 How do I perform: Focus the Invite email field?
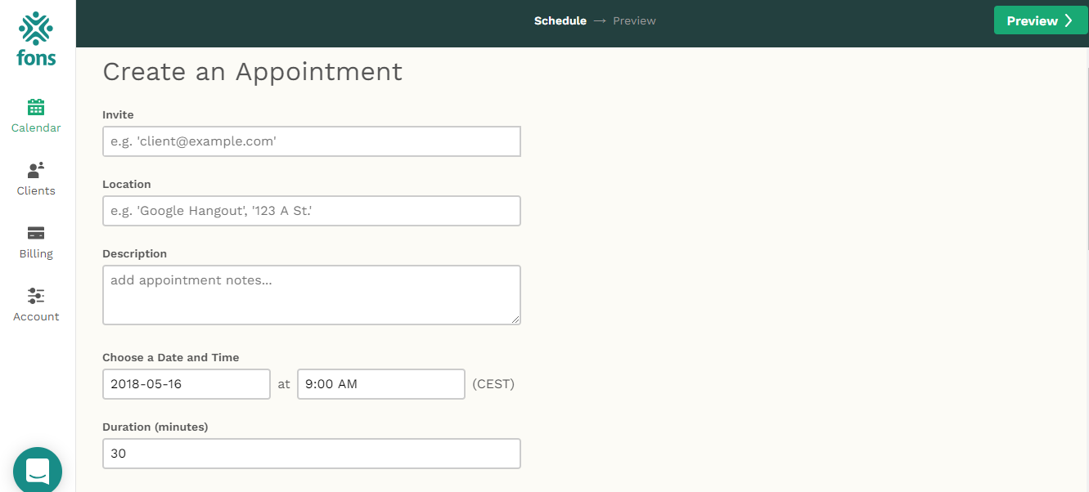pos(311,141)
